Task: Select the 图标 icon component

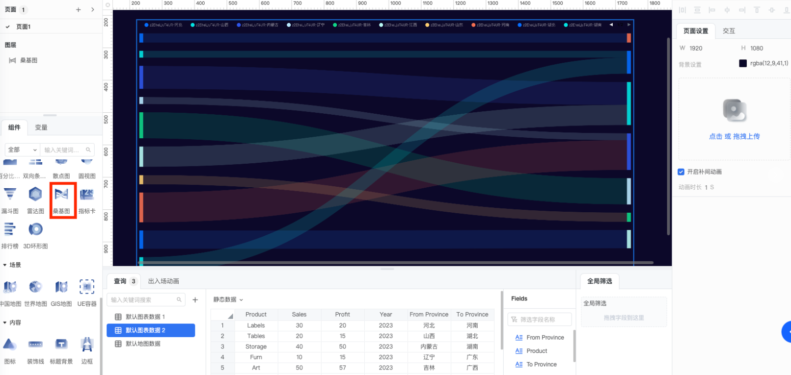Action: (10, 350)
